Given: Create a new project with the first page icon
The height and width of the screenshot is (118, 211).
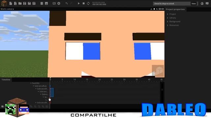Looking at the screenshot, I should coord(11,3).
